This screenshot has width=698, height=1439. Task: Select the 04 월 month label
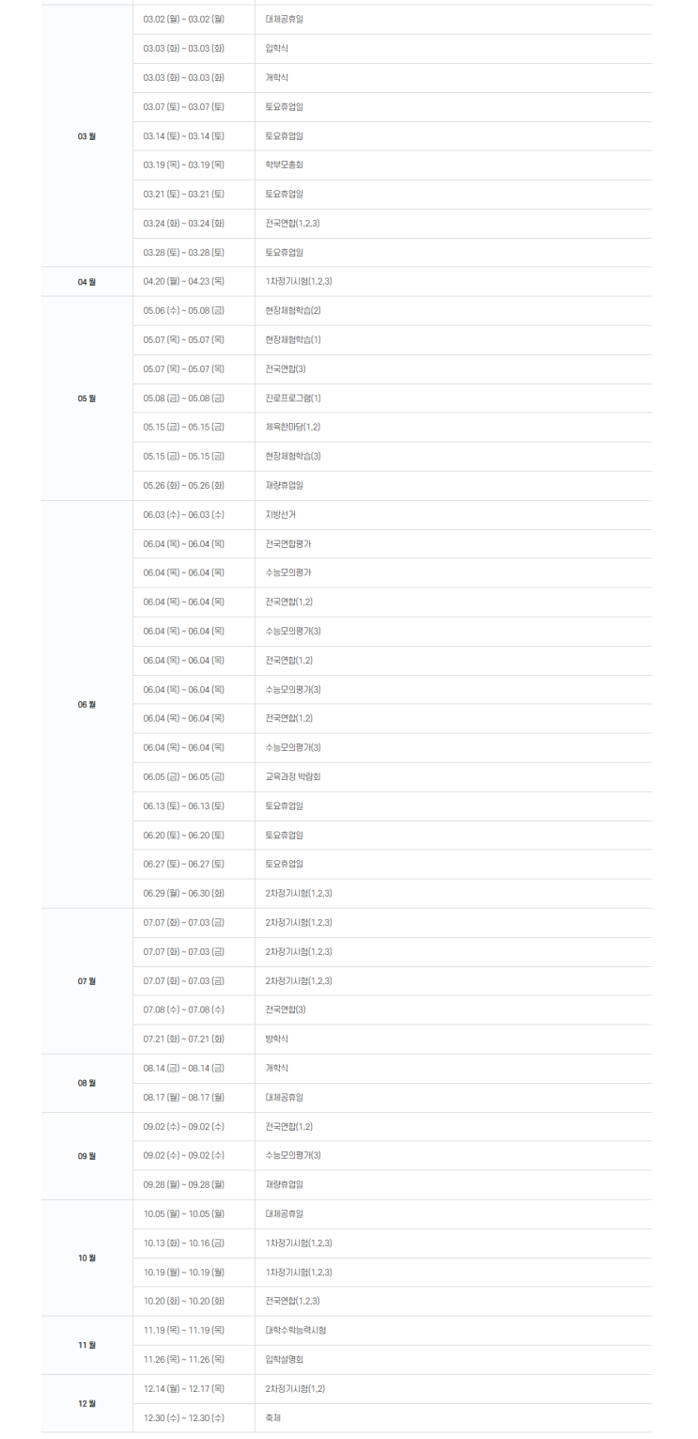click(86, 282)
